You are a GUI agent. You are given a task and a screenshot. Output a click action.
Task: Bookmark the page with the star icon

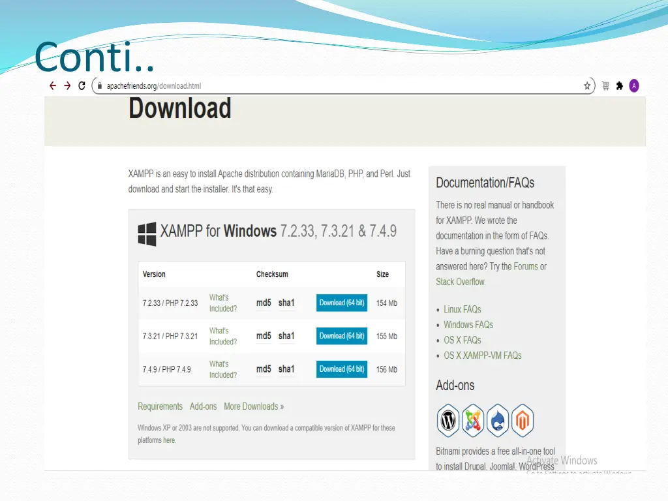[x=587, y=86]
